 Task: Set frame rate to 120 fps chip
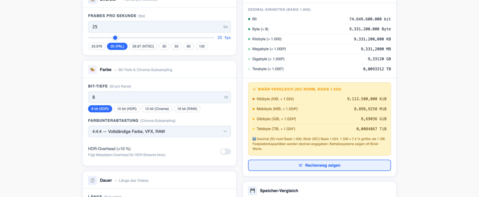pos(202,46)
